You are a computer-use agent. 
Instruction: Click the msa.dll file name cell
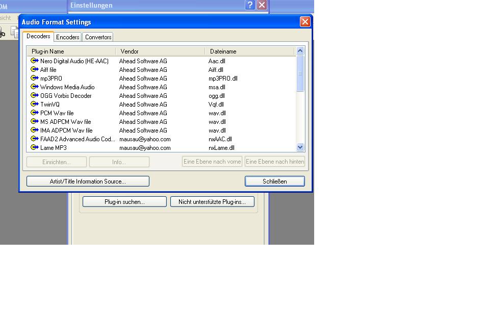[x=217, y=87]
